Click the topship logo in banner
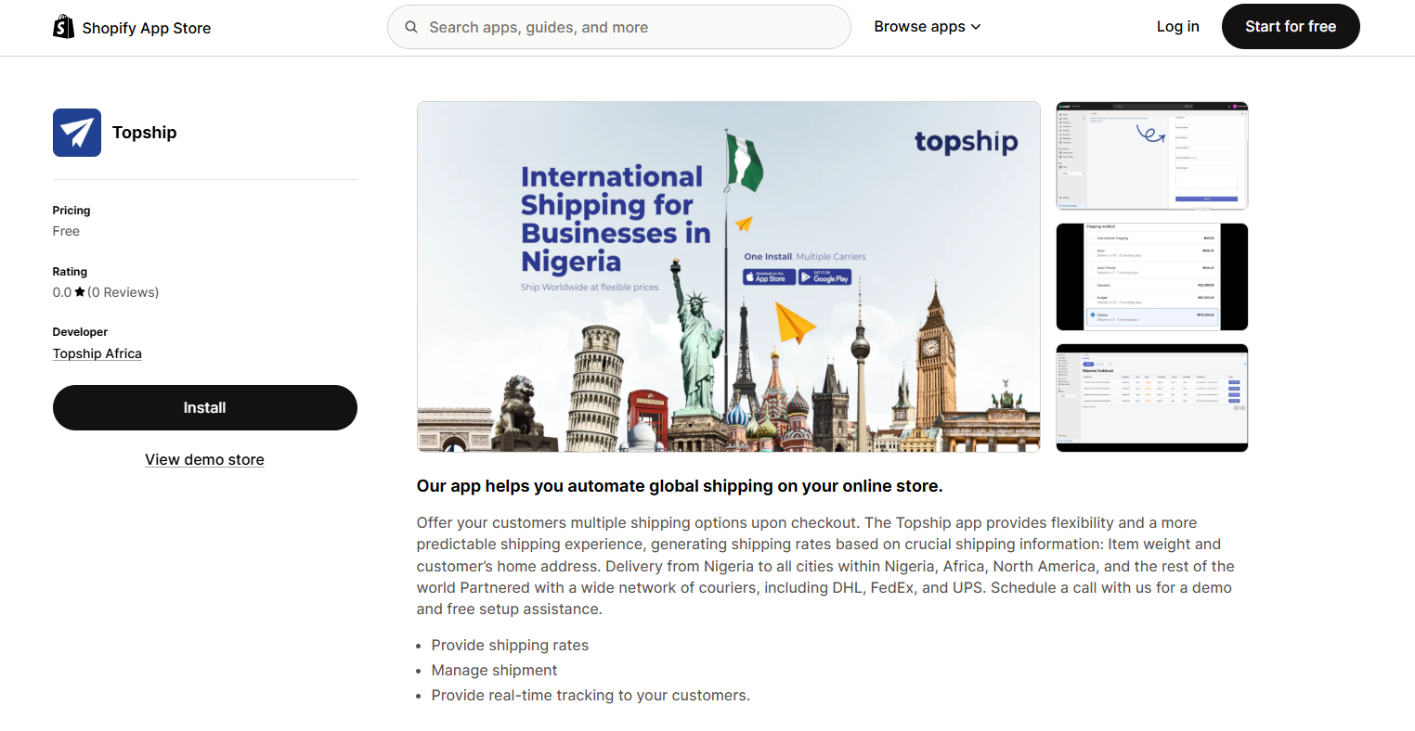The width and height of the screenshot is (1415, 731). coord(966,142)
